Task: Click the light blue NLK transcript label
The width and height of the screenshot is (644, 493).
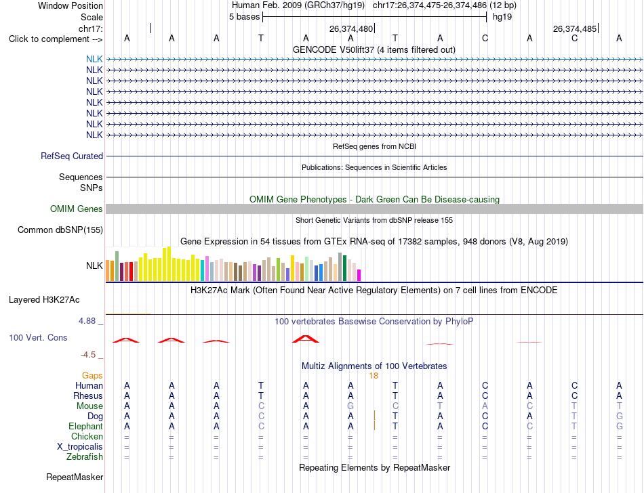Action: coord(94,60)
